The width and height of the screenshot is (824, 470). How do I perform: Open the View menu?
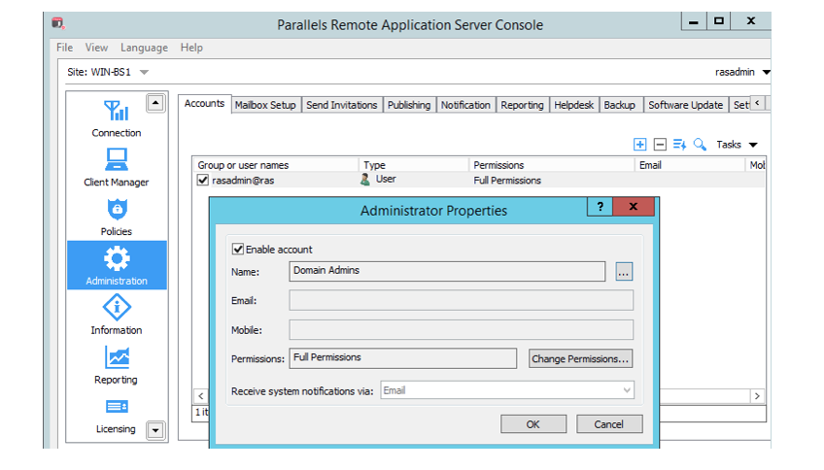coord(97,48)
